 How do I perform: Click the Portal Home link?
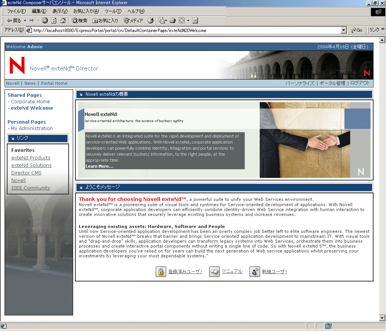tap(54, 83)
